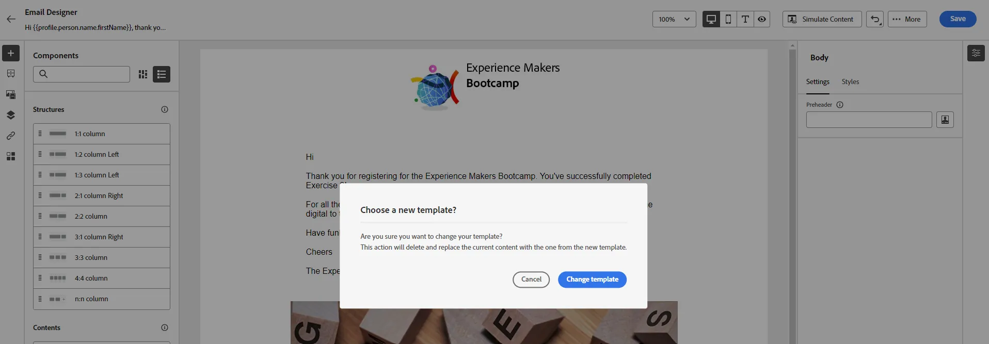Click the undo arrow button

[x=875, y=19]
